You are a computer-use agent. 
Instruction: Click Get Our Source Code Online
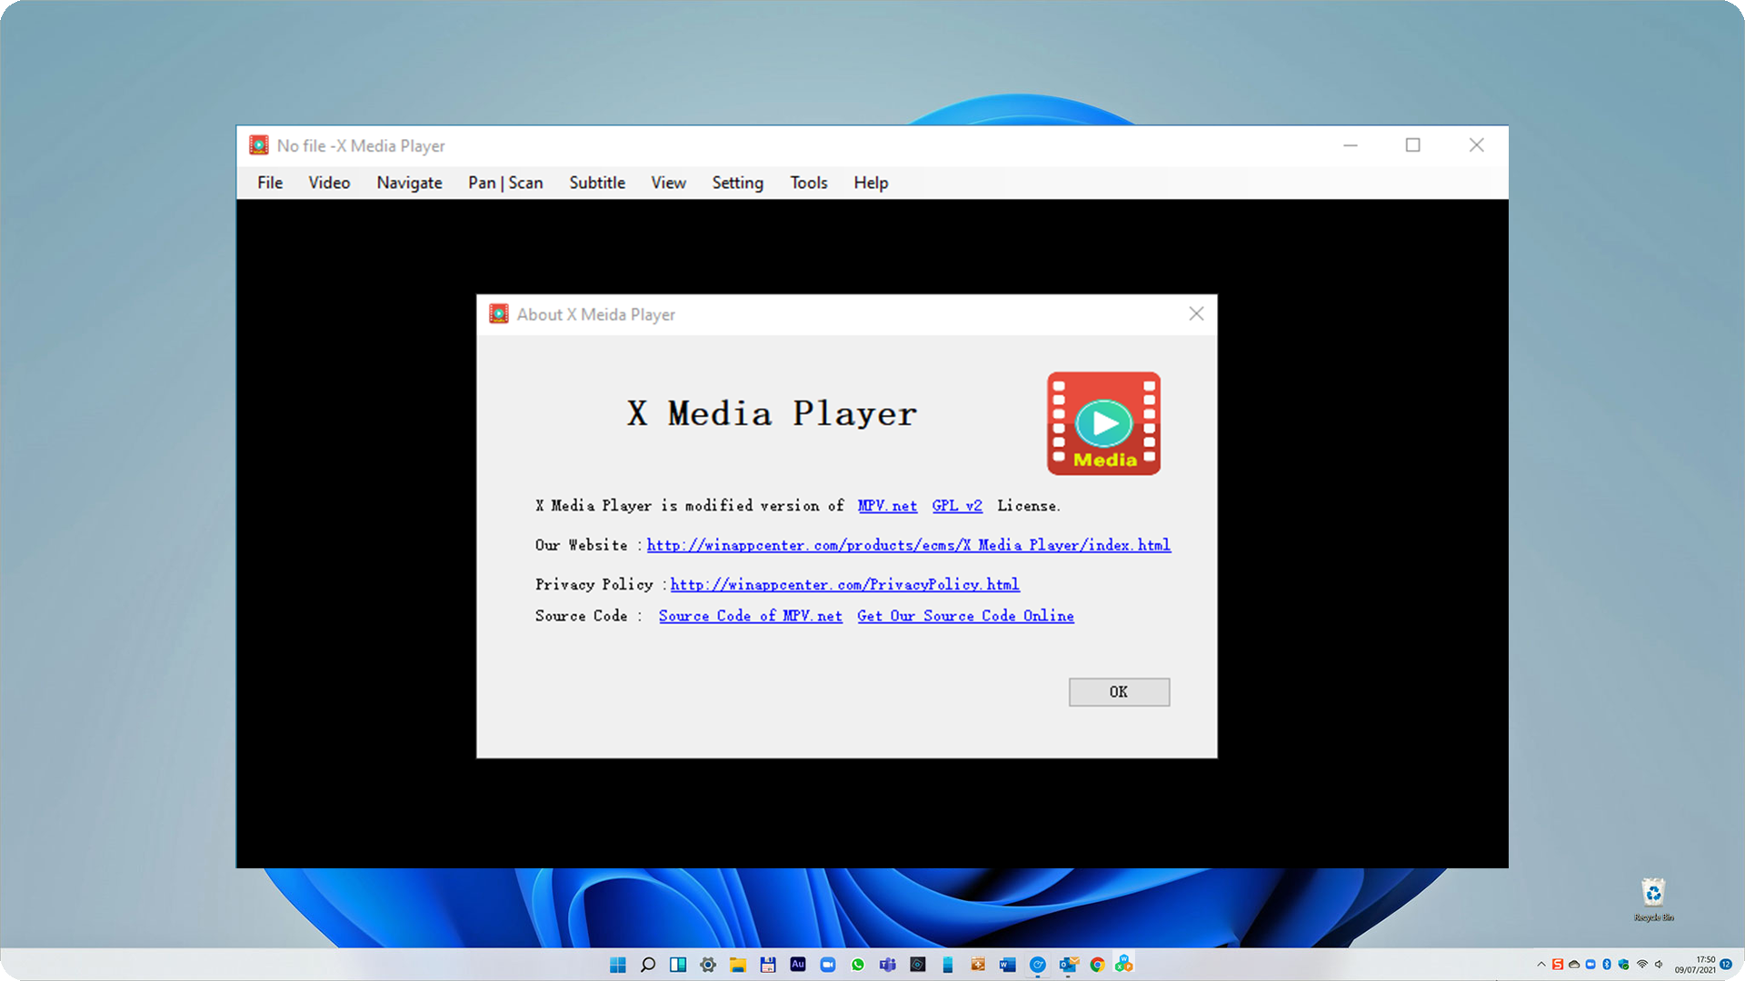pyautogui.click(x=965, y=616)
